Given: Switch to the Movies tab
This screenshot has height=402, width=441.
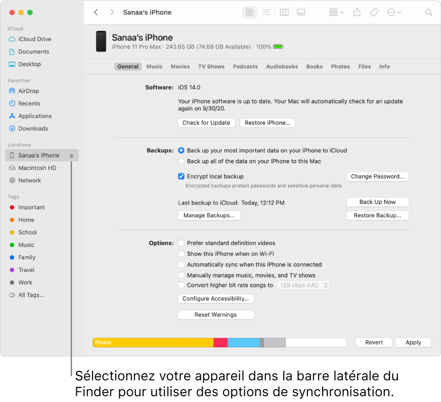Looking at the screenshot, I should (x=180, y=67).
